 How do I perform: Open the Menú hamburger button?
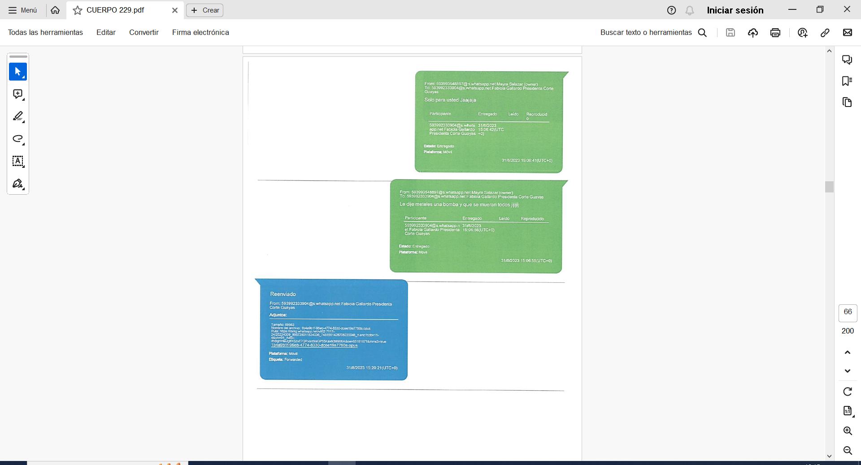tap(22, 10)
